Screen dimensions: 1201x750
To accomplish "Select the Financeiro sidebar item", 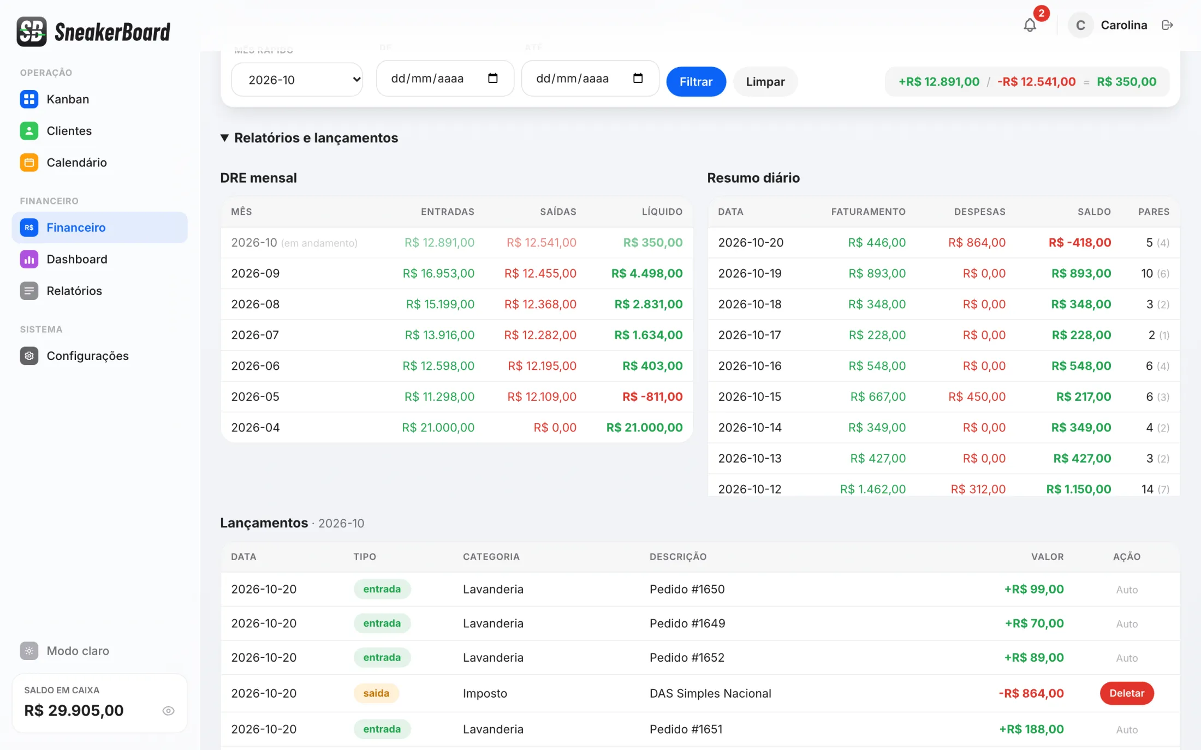I will [99, 227].
